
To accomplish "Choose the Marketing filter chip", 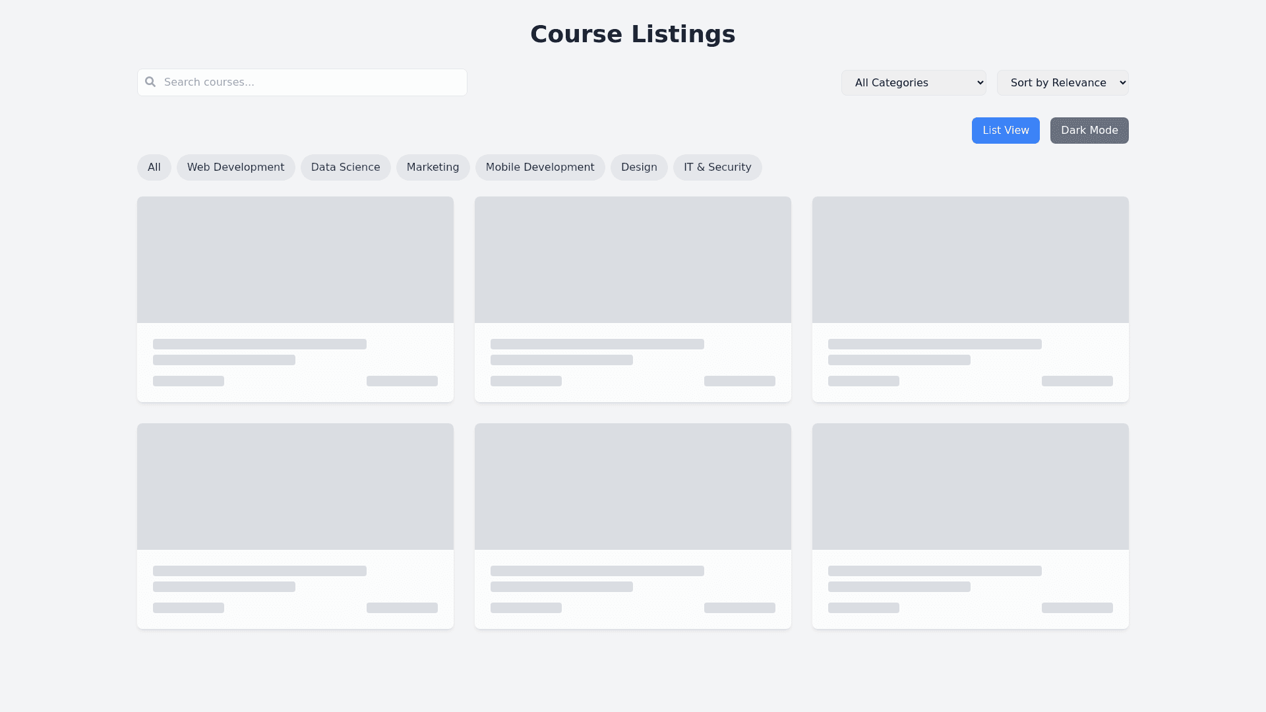I will tap(433, 167).
